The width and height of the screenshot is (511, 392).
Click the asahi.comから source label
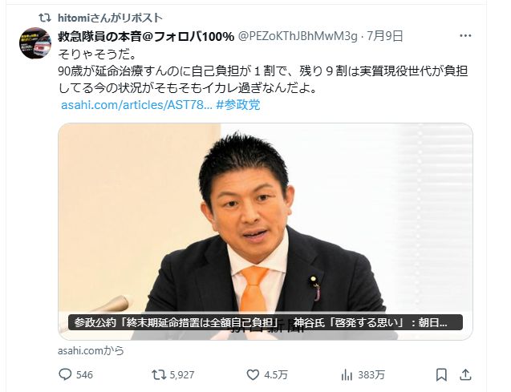91,350
